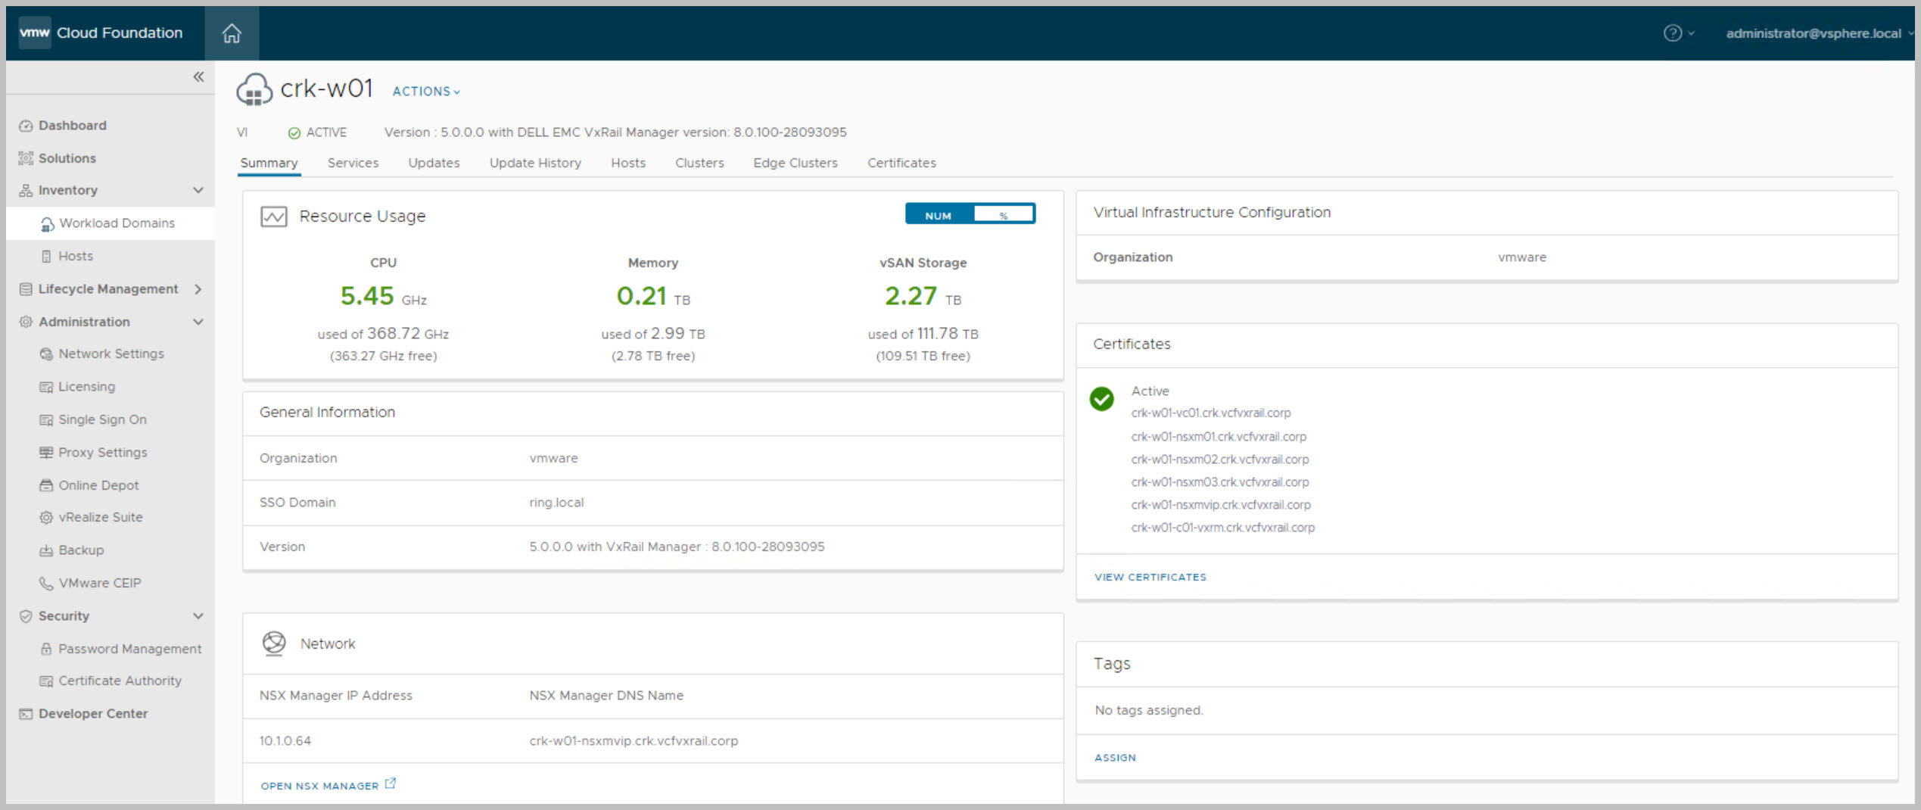This screenshot has width=1921, height=810.
Task: Open the administrator@vsphere.local user menu
Action: (1814, 33)
